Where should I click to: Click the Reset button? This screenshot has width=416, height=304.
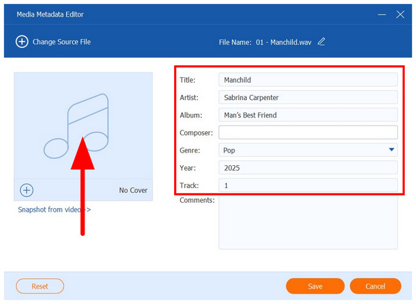tap(40, 286)
